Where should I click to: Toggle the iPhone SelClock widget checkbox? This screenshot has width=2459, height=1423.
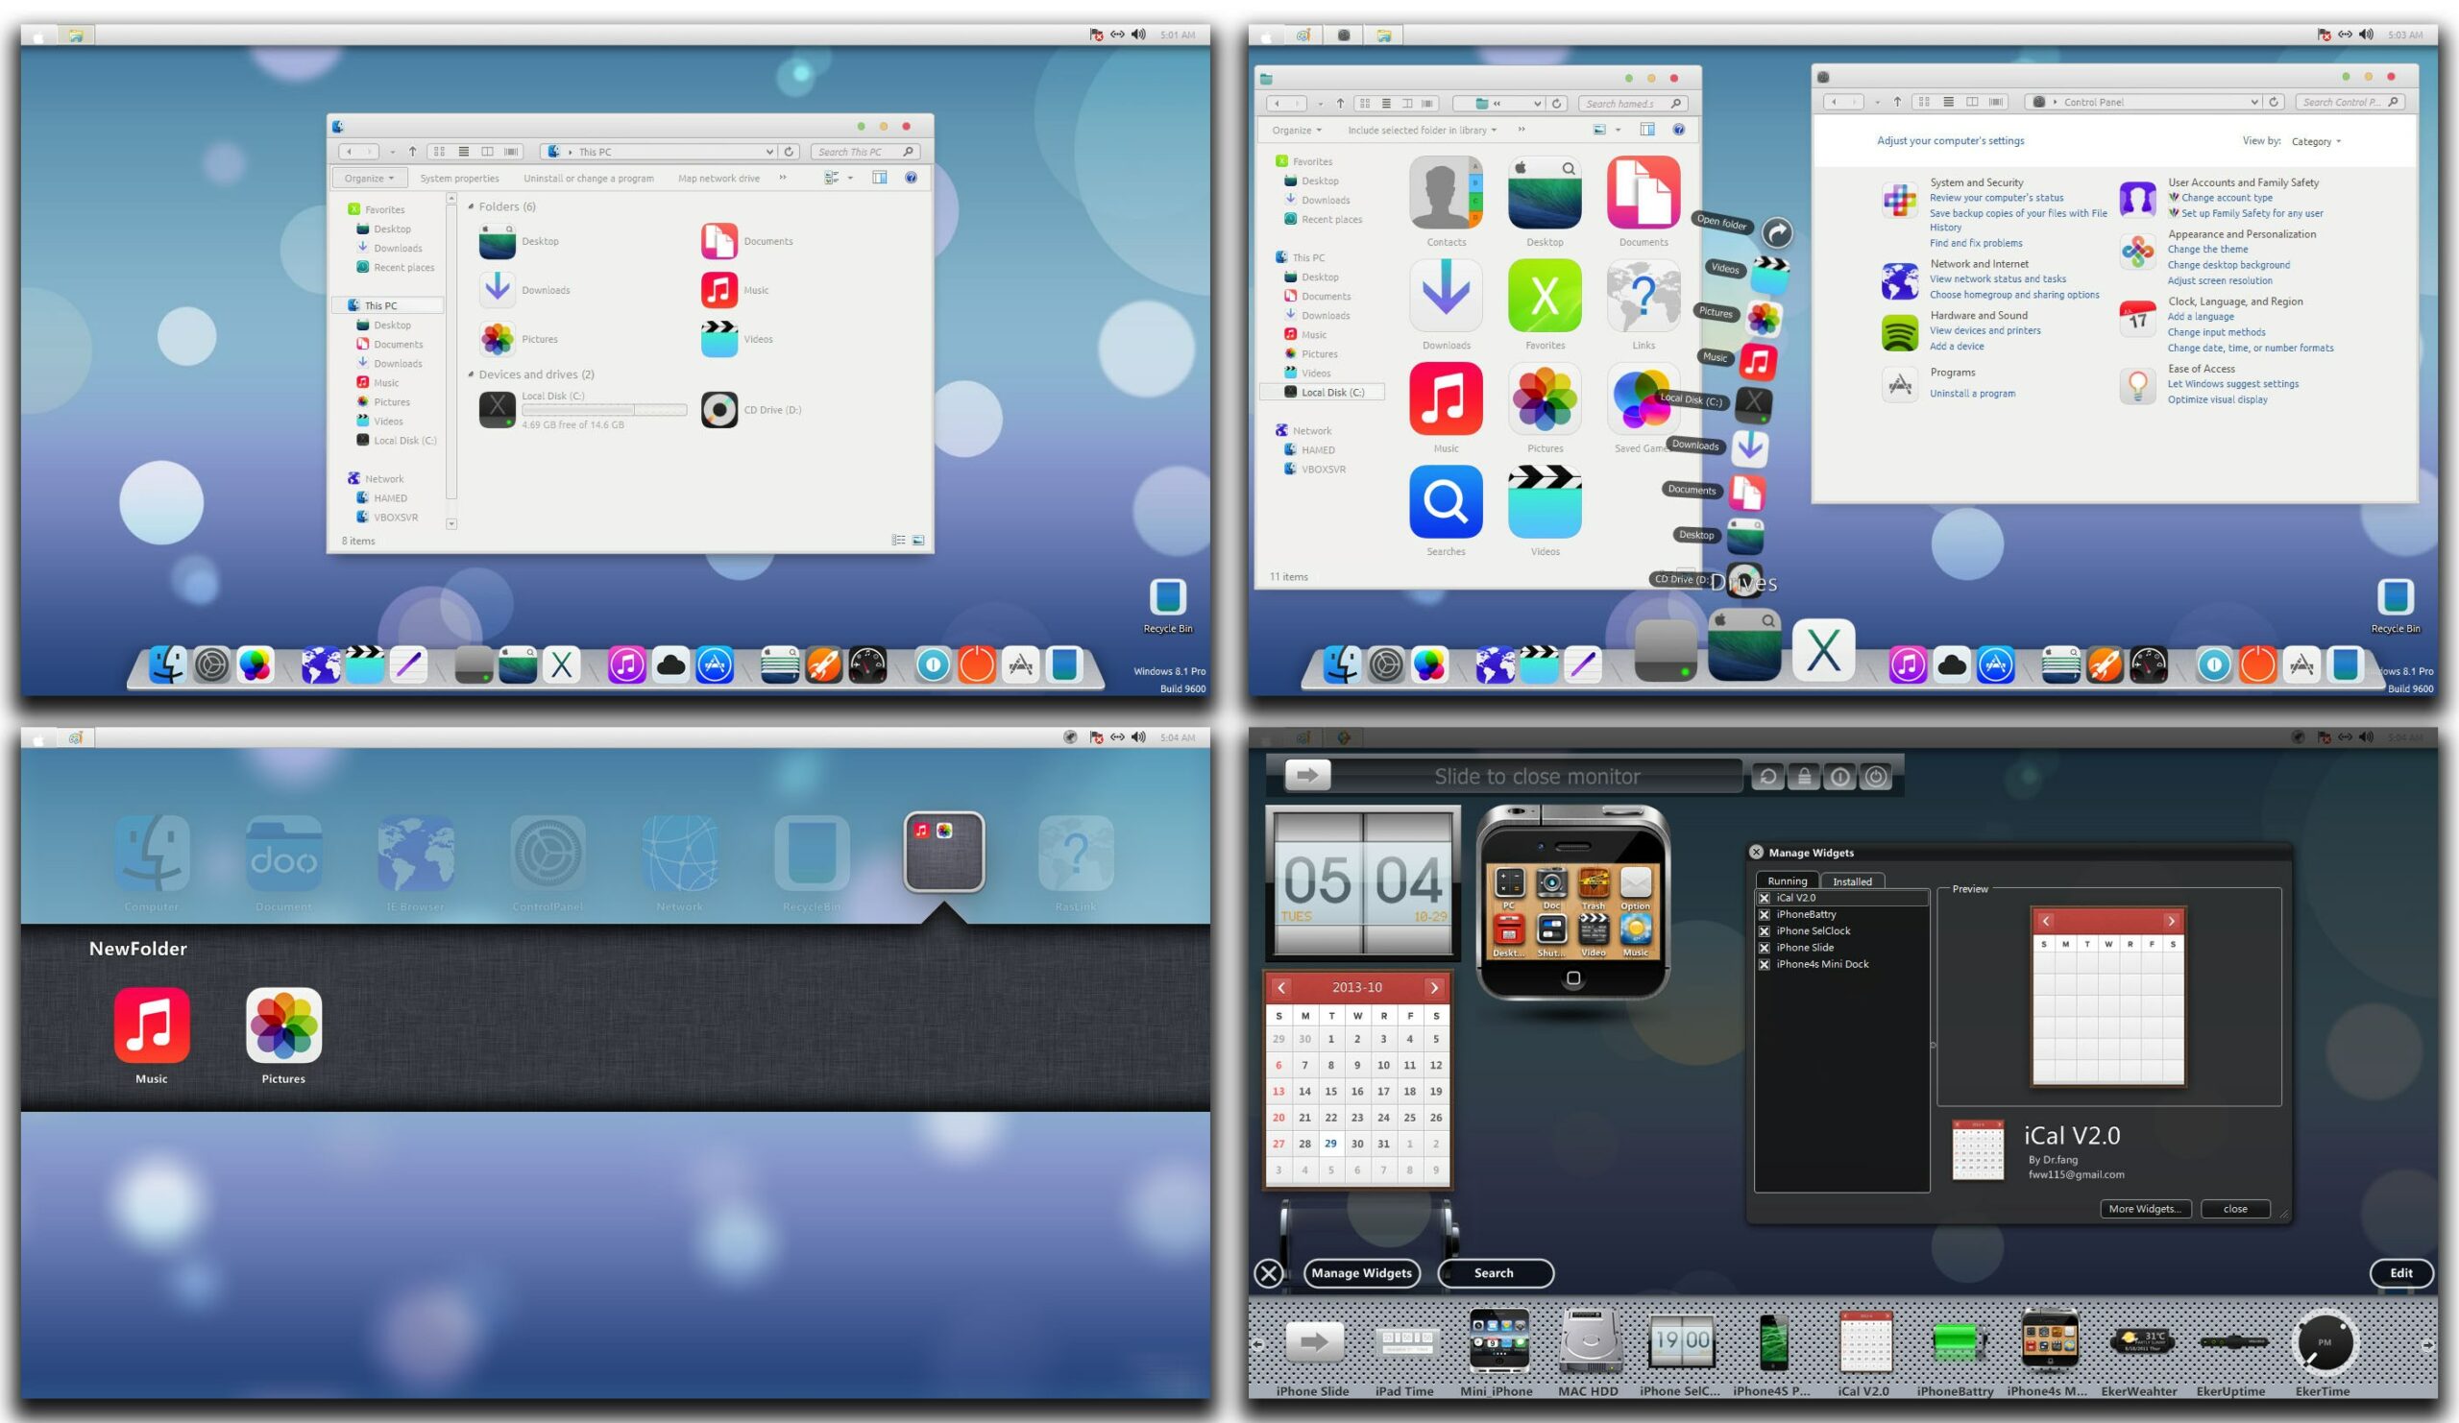point(1765,931)
